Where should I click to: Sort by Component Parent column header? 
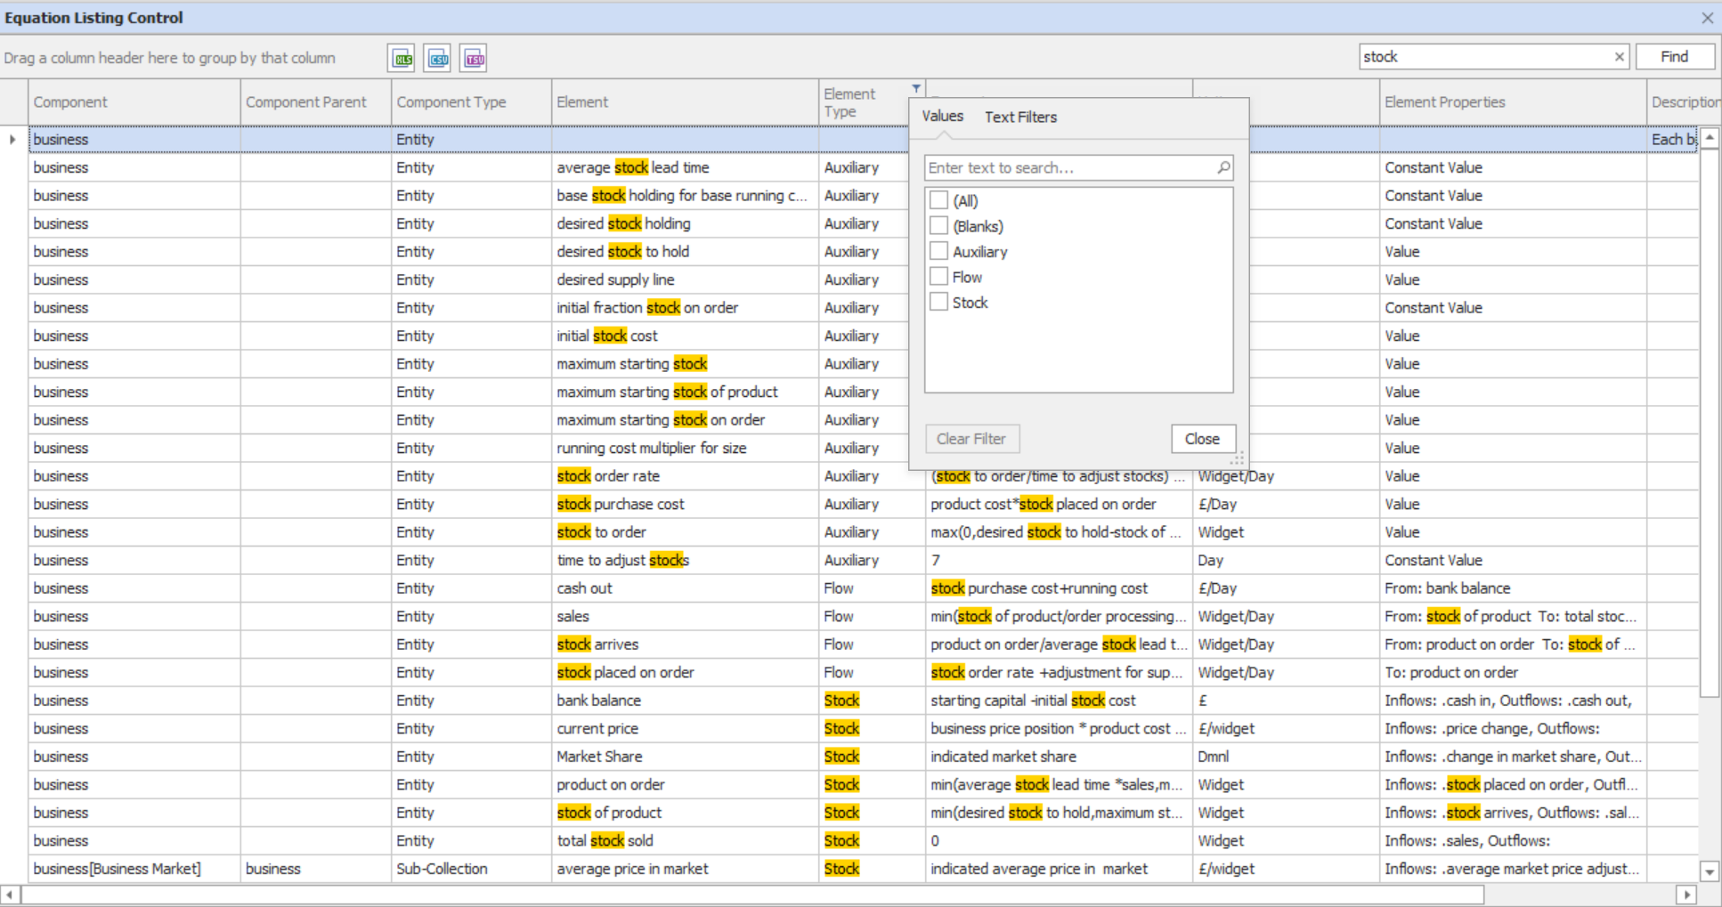[x=316, y=102]
